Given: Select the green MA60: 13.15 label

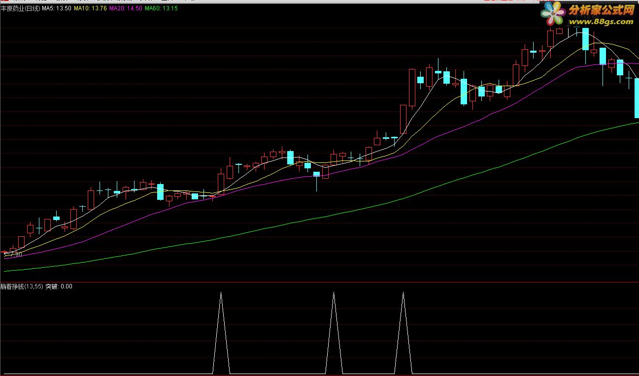Looking at the screenshot, I should click(x=162, y=9).
